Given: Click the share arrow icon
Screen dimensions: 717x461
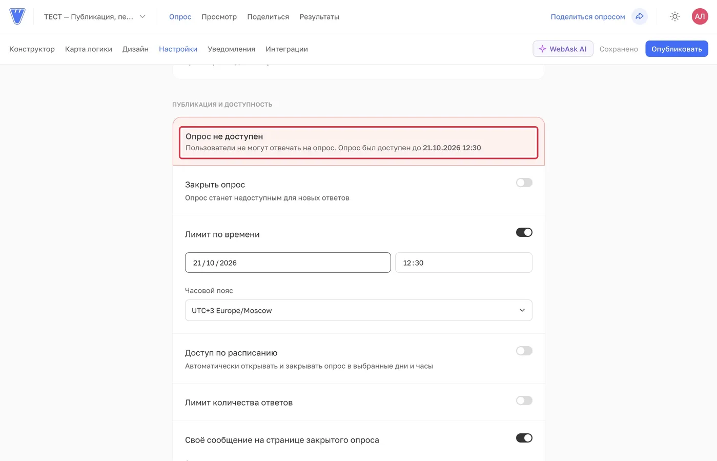Looking at the screenshot, I should (640, 16).
